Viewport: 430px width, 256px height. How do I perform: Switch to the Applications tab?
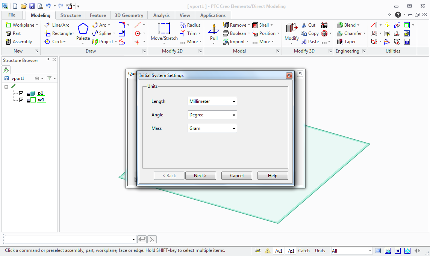[x=213, y=15]
